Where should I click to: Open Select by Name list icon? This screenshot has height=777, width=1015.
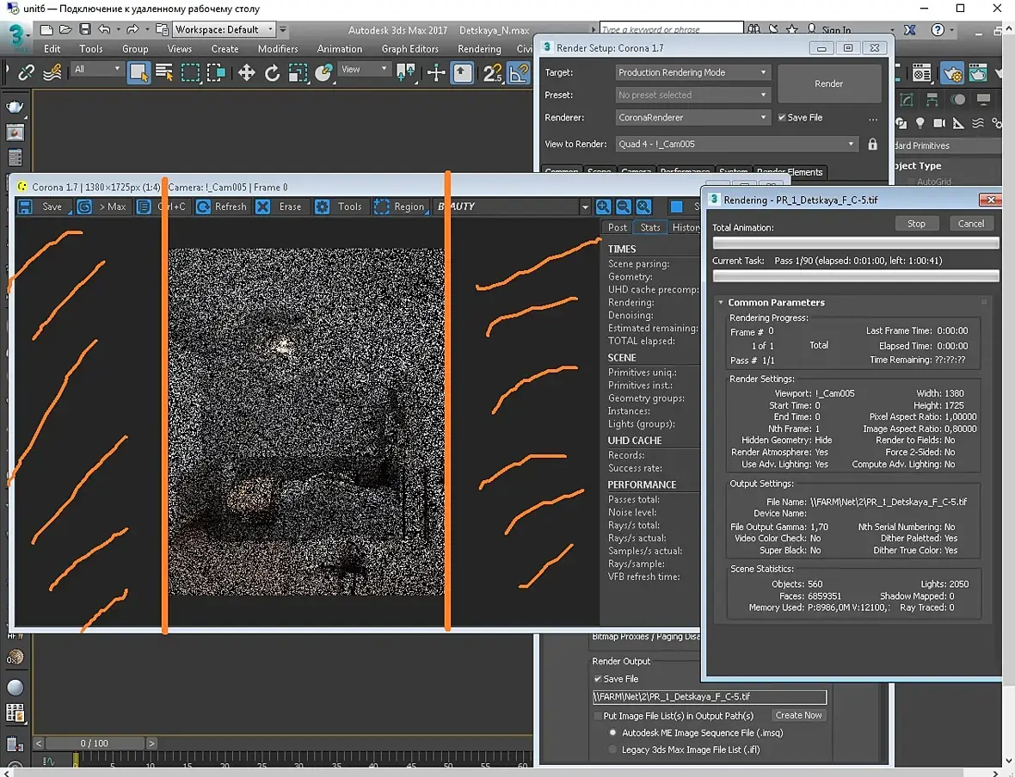coord(164,73)
